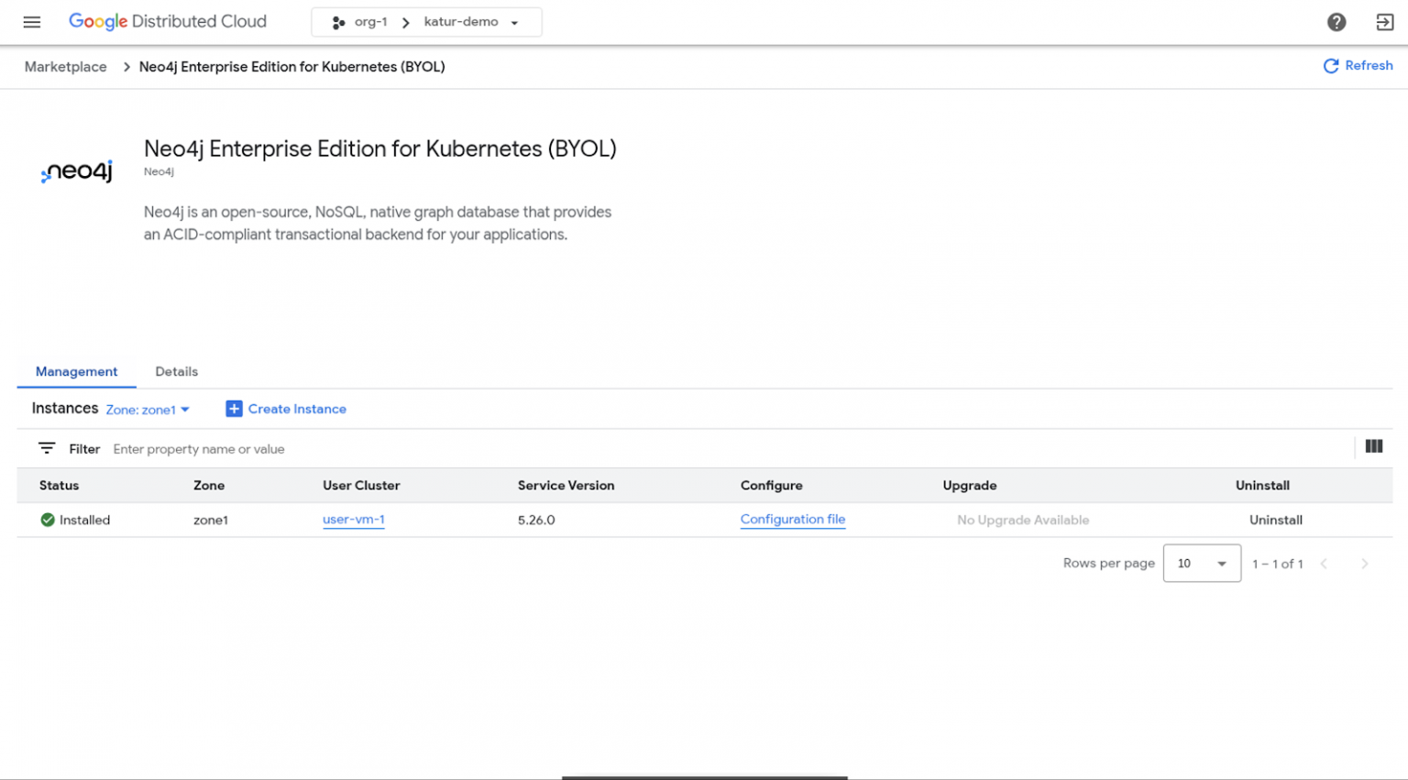Select the Management tab

76,371
